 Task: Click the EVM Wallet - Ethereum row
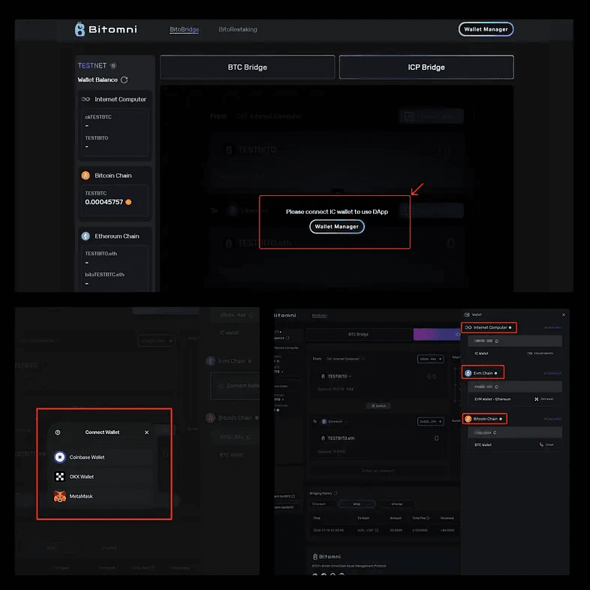515,399
